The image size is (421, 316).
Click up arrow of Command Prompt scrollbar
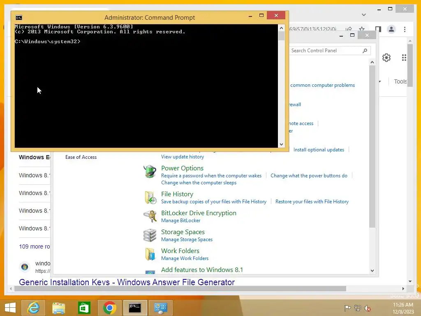coord(281,28)
